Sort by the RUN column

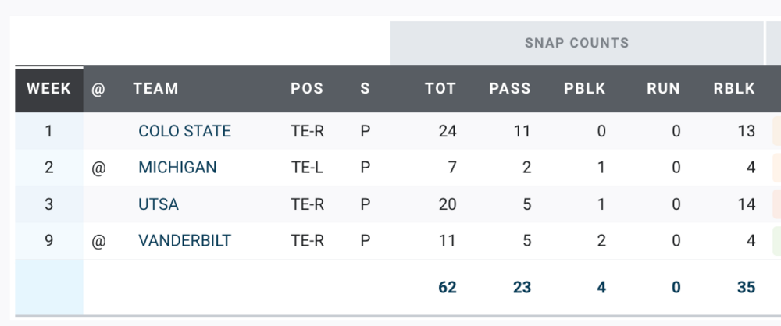coord(664,89)
